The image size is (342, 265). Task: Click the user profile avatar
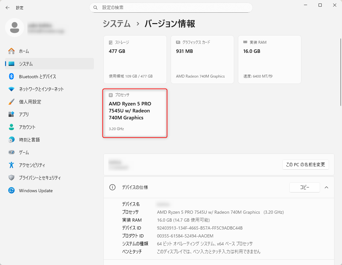pos(15,28)
